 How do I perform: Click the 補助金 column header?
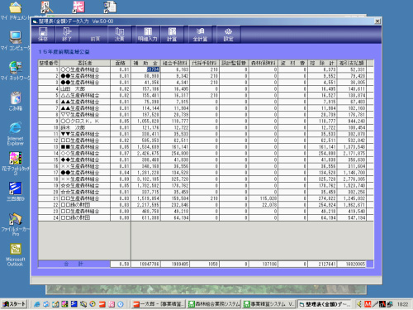[145, 63]
